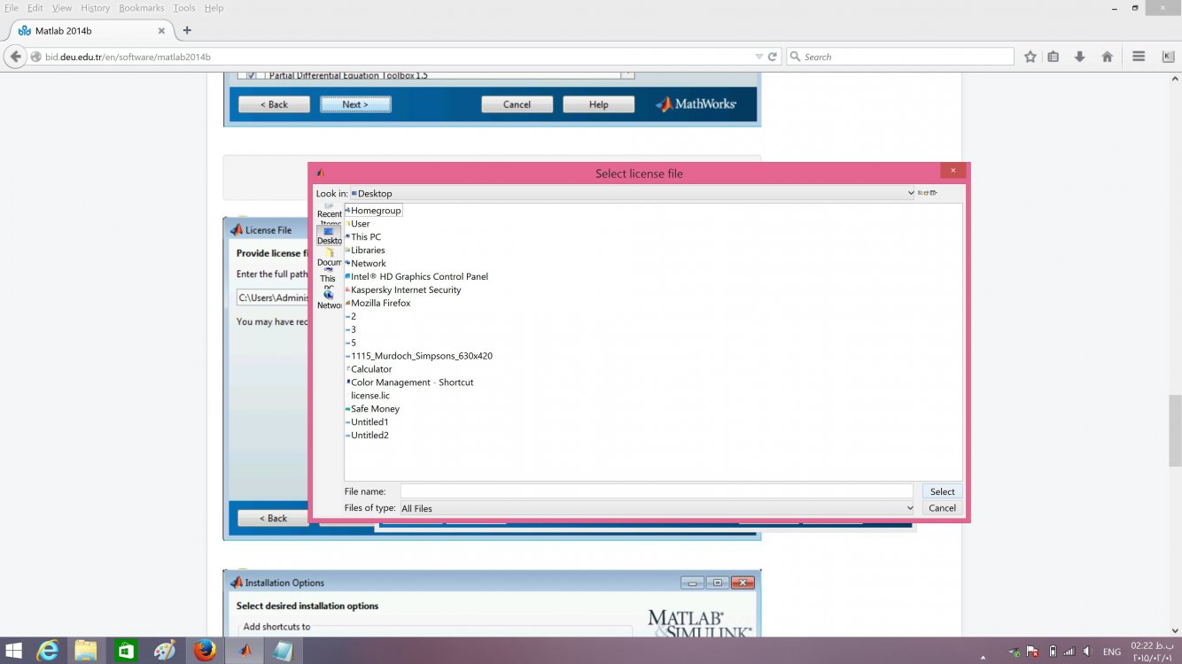This screenshot has width=1182, height=664.
Task: Select Intel HD Graphics Control Panel entry
Action: coord(417,277)
